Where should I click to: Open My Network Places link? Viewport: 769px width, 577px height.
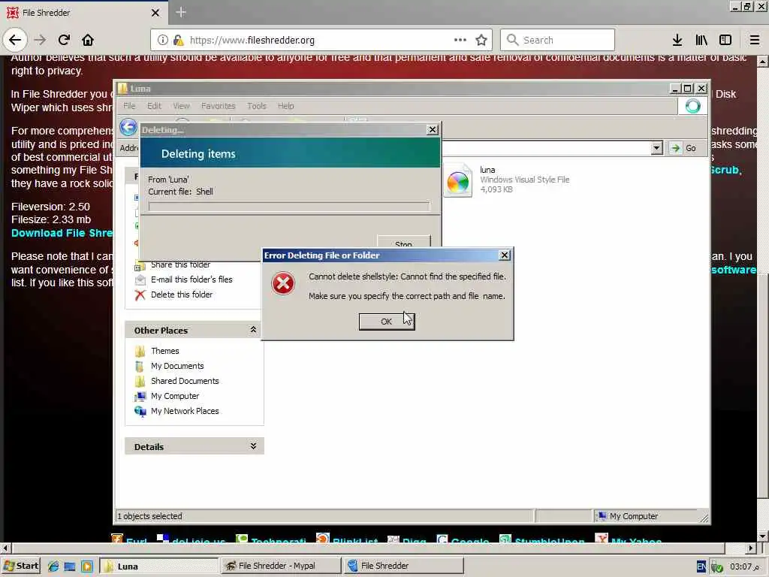coord(185,411)
